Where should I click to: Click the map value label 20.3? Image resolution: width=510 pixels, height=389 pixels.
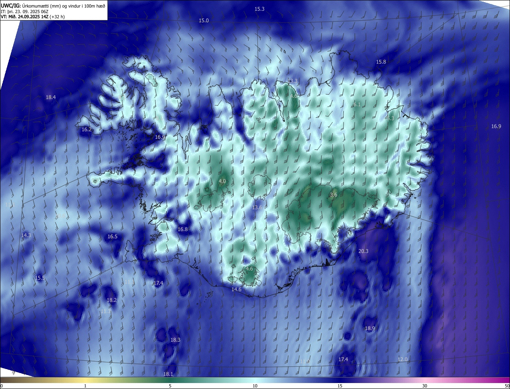(x=363, y=251)
